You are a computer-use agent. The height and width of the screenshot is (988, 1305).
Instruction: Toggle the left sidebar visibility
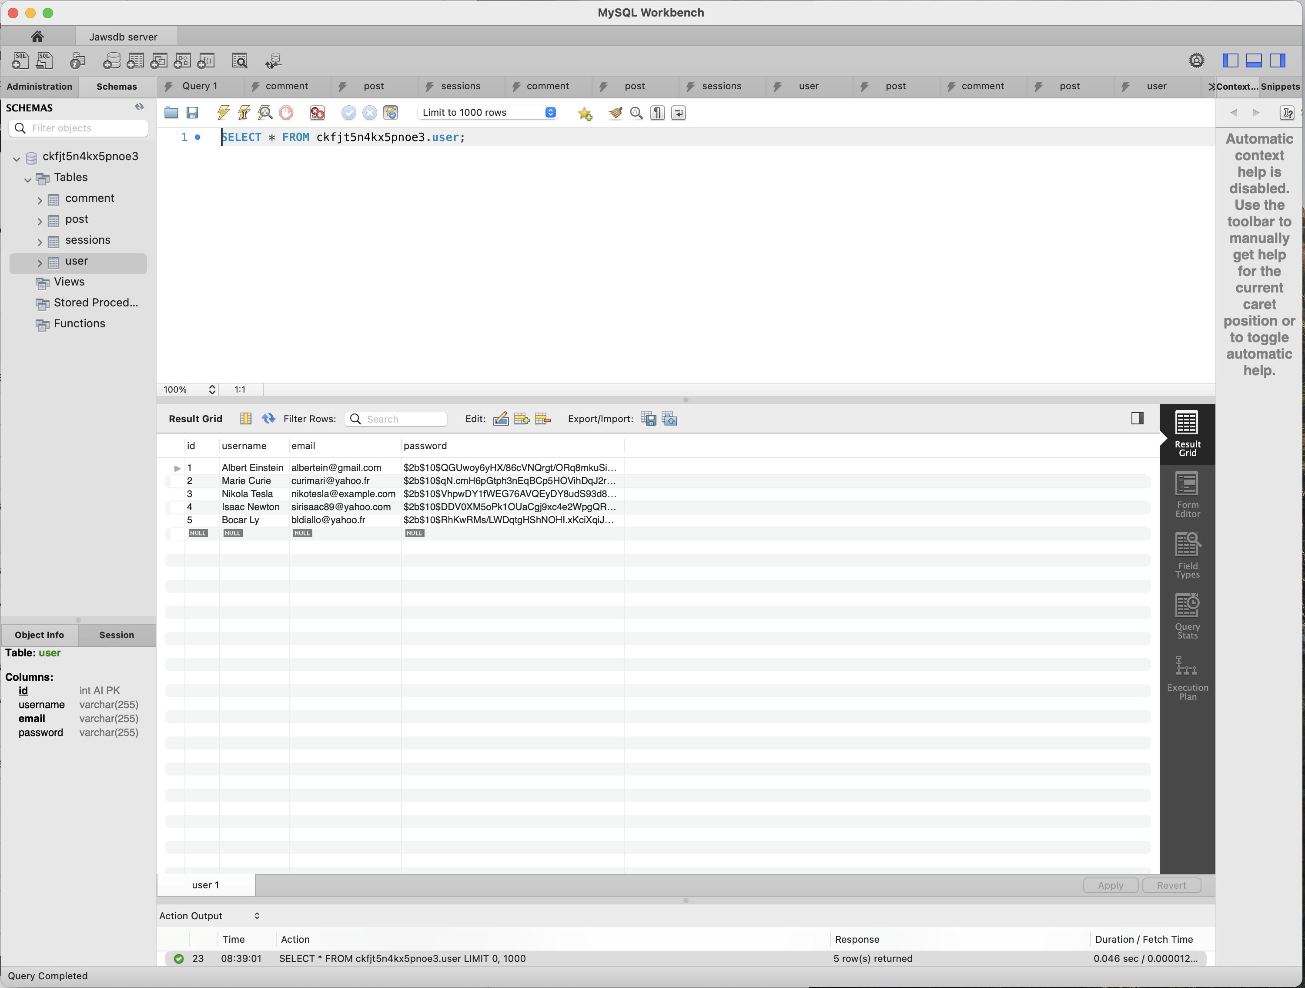click(x=1230, y=60)
